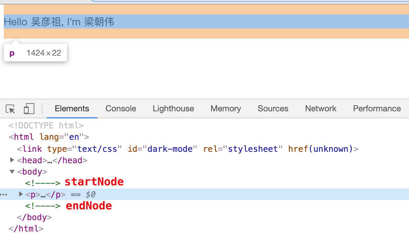
Task: Collapse the body element node
Action: pos(12,172)
